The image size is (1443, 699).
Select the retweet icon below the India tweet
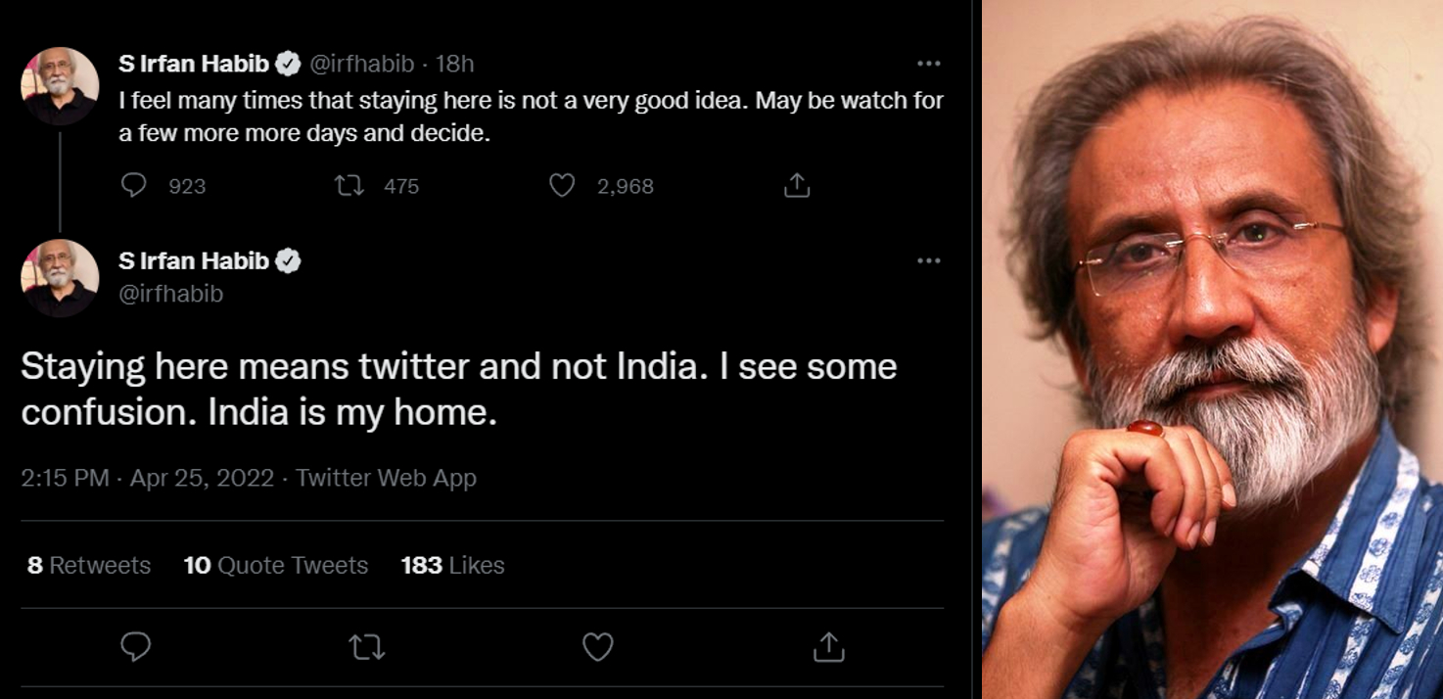[368, 646]
